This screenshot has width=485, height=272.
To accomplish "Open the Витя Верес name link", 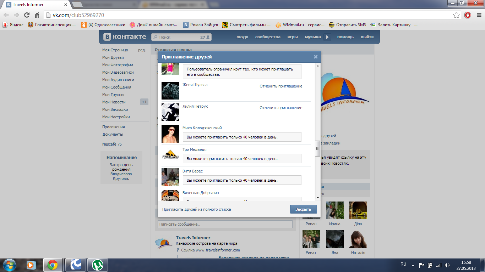I will [x=193, y=171].
